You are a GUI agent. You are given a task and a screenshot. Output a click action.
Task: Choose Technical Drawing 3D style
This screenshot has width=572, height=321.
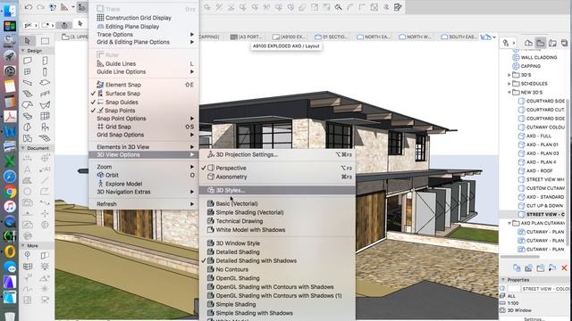pyautogui.click(x=277, y=221)
